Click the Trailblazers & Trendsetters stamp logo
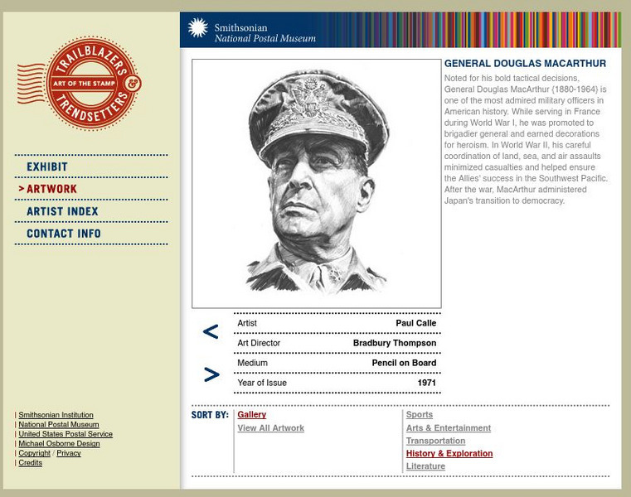Screen dimensions: 631x497 coord(80,83)
